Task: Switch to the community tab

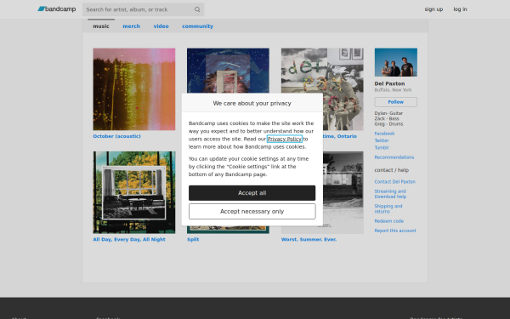Action: [x=197, y=26]
